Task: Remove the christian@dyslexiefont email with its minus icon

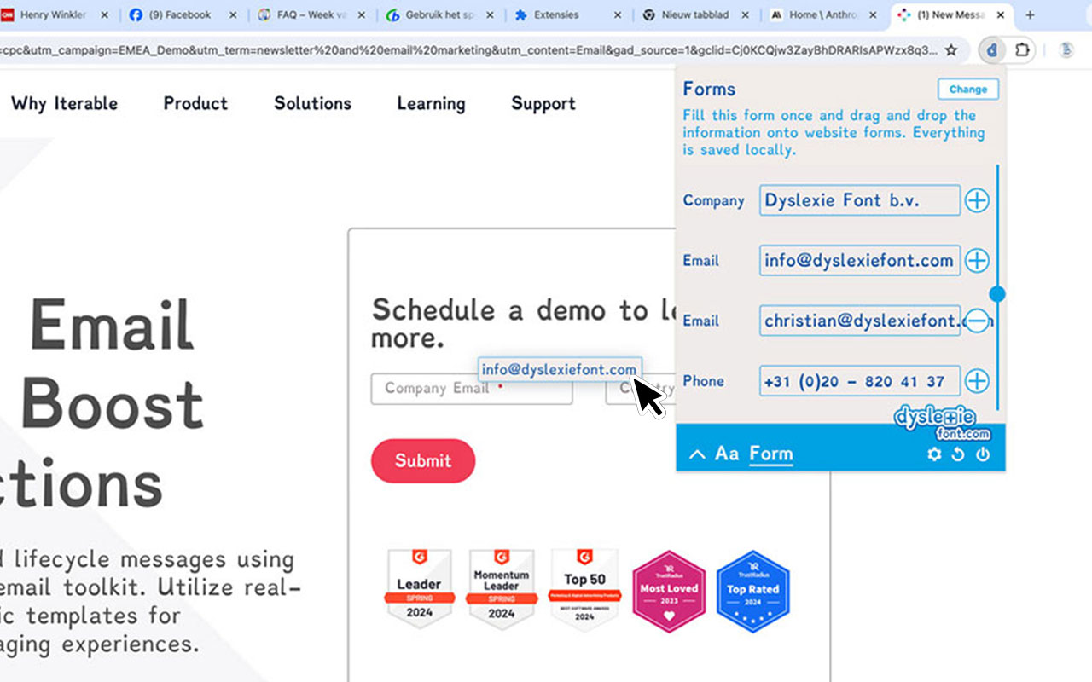Action: pos(977,321)
